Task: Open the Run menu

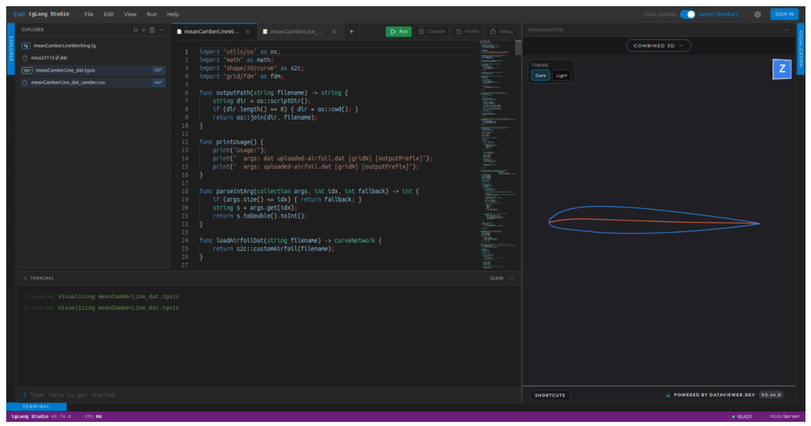Action: tap(151, 14)
